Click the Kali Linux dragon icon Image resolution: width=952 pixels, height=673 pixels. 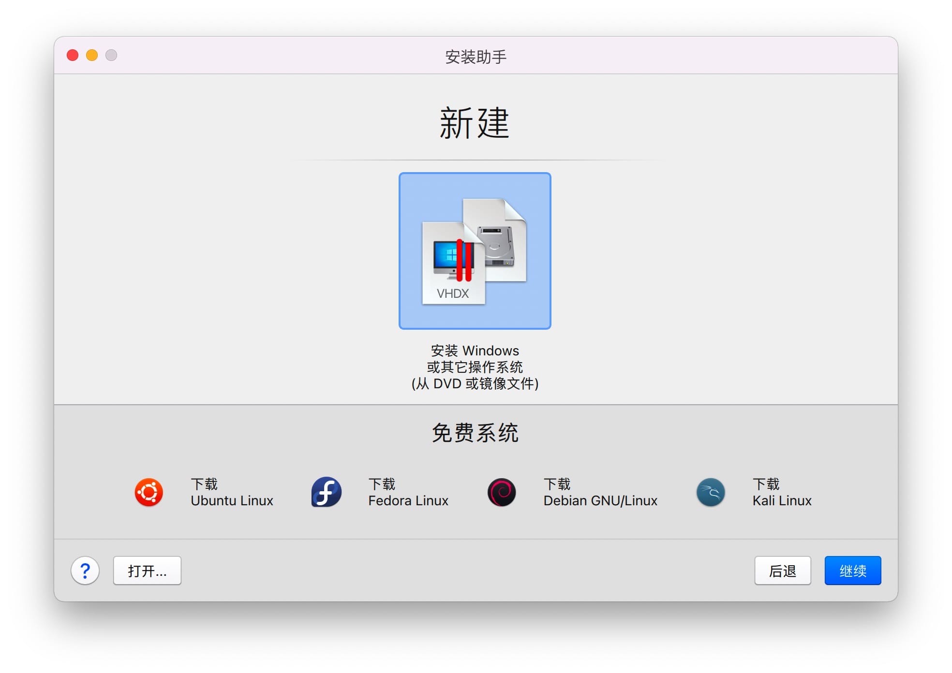pyautogui.click(x=710, y=492)
